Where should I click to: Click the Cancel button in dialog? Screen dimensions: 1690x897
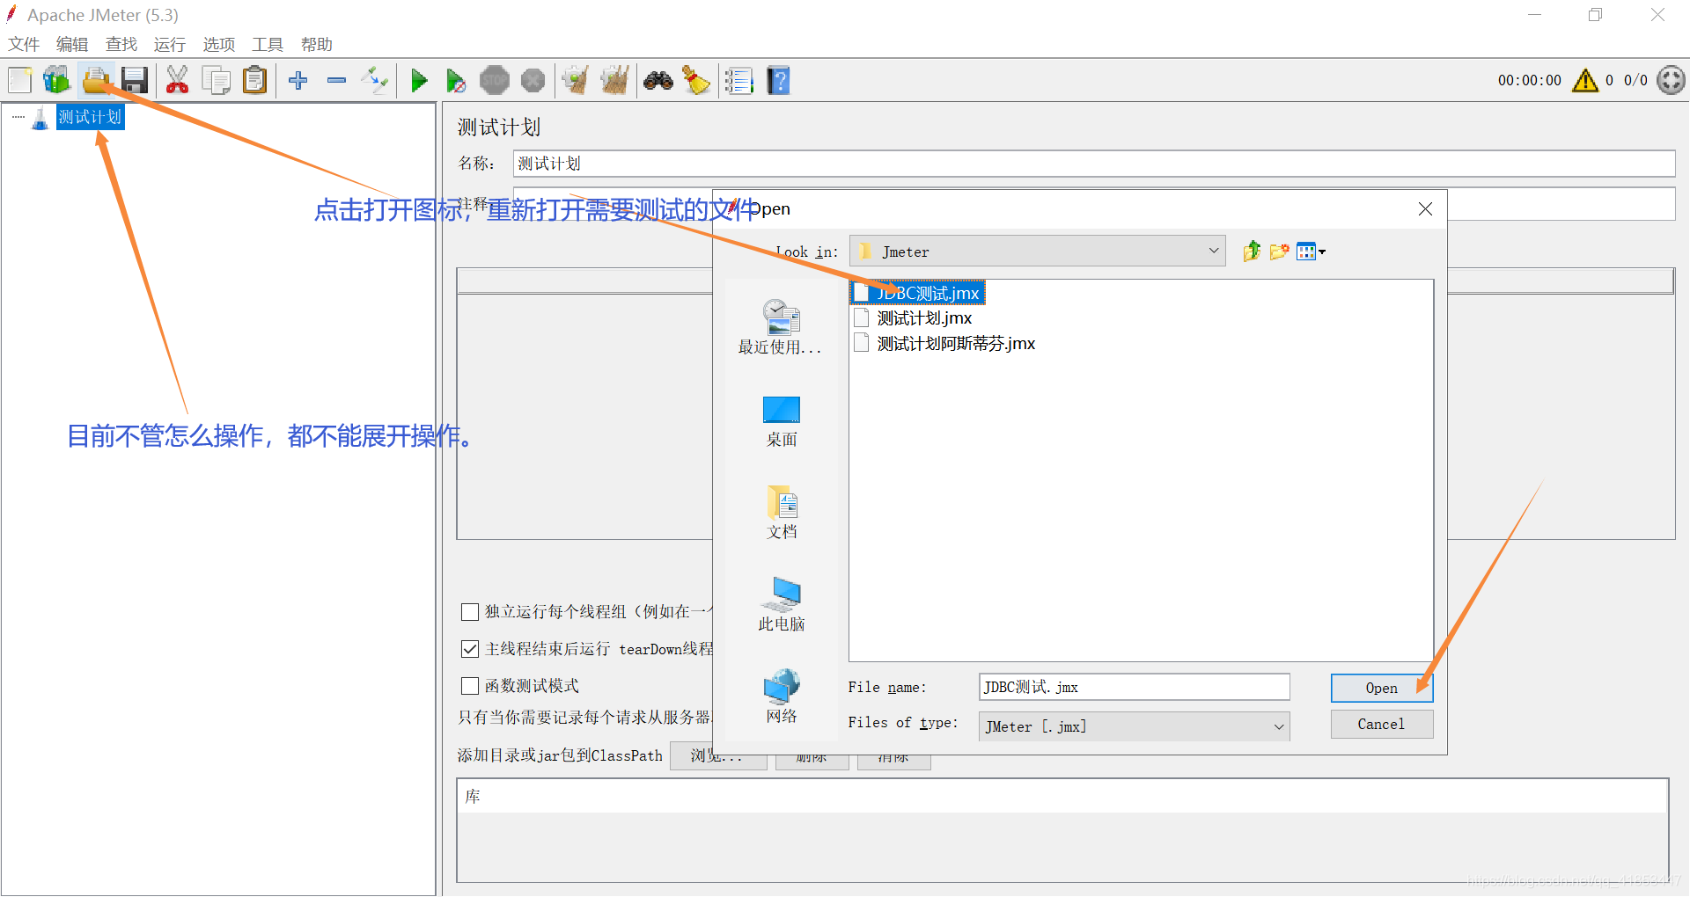[1381, 724]
